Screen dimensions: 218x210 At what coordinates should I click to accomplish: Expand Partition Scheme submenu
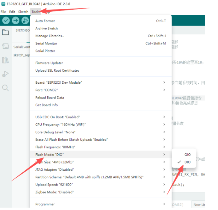[x=101, y=177]
